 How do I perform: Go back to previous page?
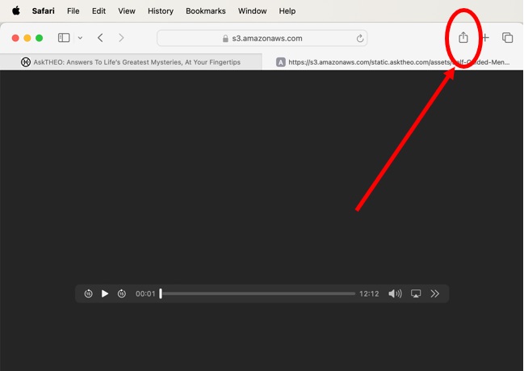pyautogui.click(x=100, y=38)
